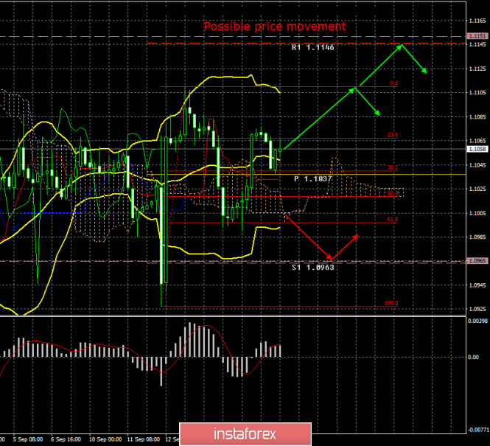Select the S1 1.0963 support label
This screenshot has width=490, height=446.
click(312, 268)
